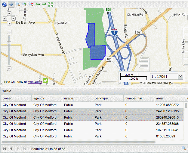Open the Google Earth 3D viewer icon
This screenshot has height=153, width=188.
[x=4, y=4]
